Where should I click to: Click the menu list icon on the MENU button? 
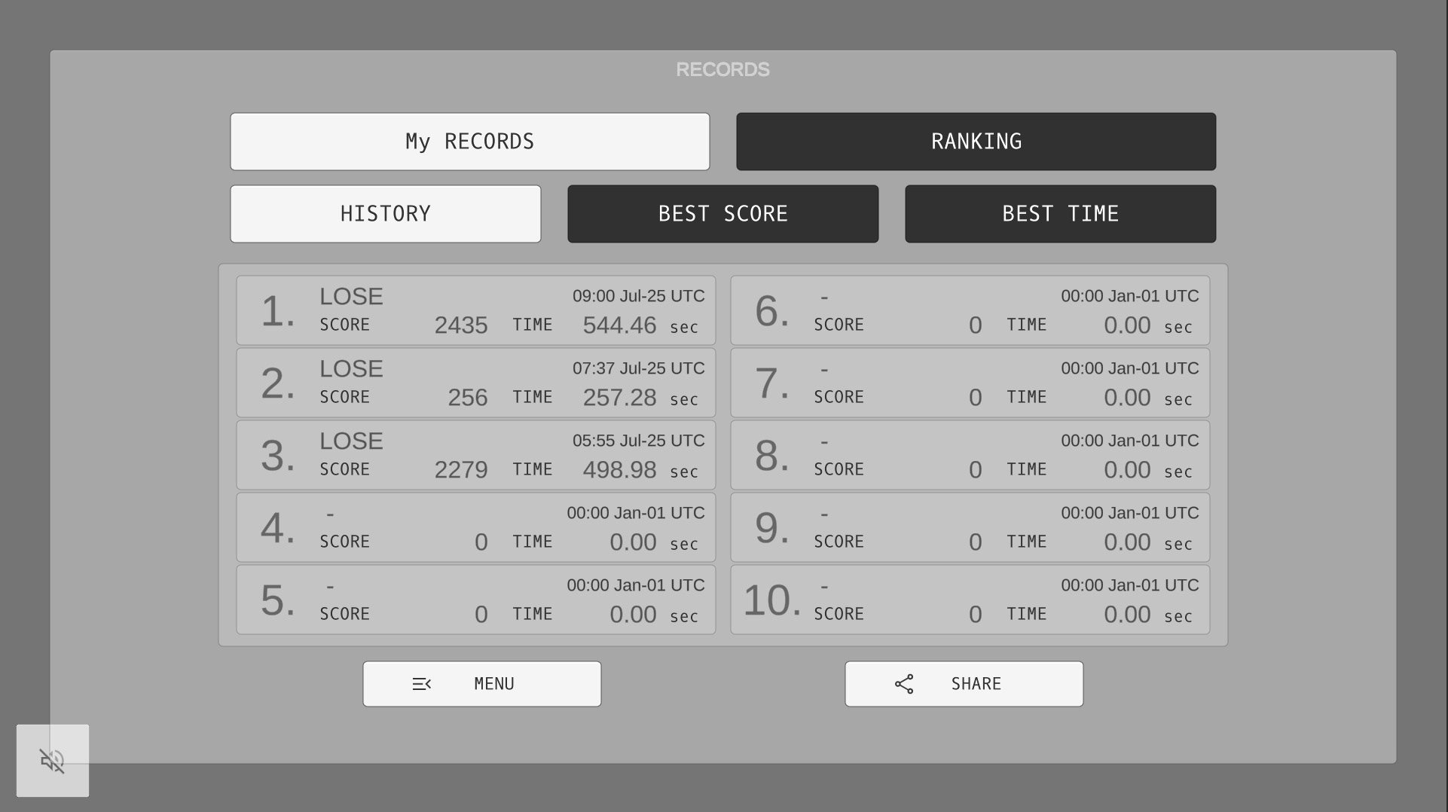coord(422,684)
